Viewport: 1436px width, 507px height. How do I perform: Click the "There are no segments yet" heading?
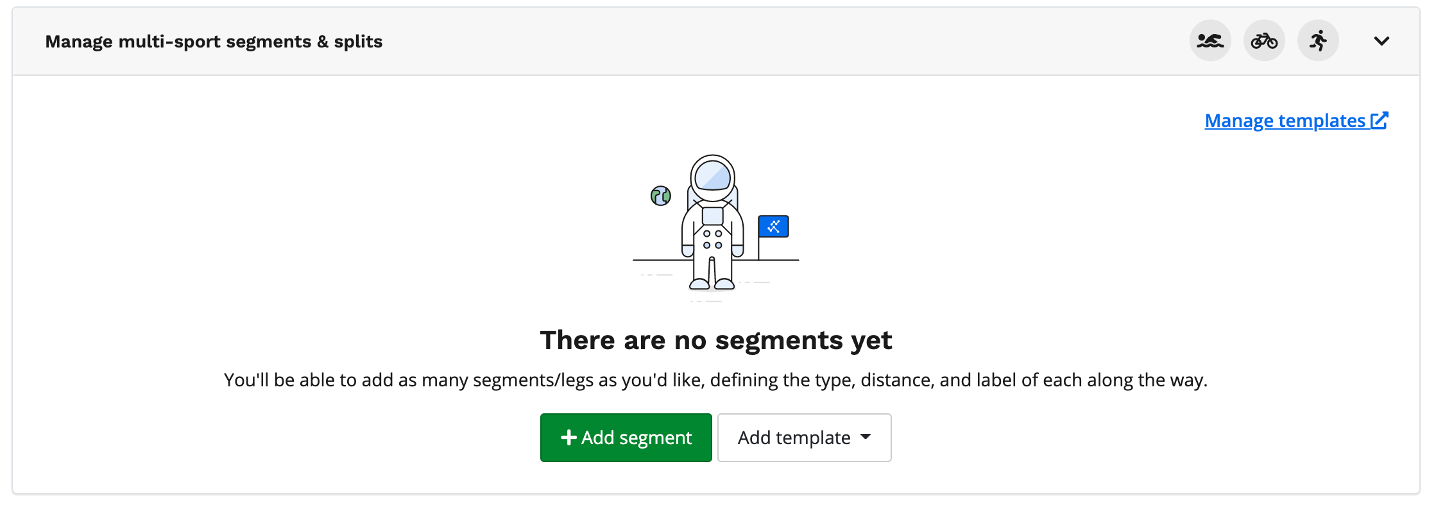(715, 340)
